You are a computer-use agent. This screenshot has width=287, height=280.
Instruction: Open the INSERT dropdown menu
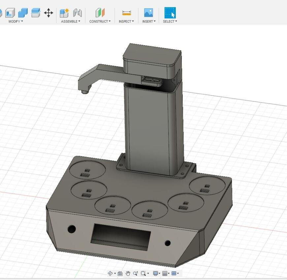(149, 21)
